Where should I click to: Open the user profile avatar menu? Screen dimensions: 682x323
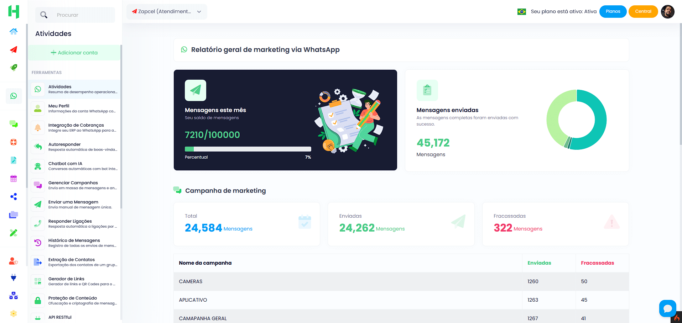coord(667,12)
